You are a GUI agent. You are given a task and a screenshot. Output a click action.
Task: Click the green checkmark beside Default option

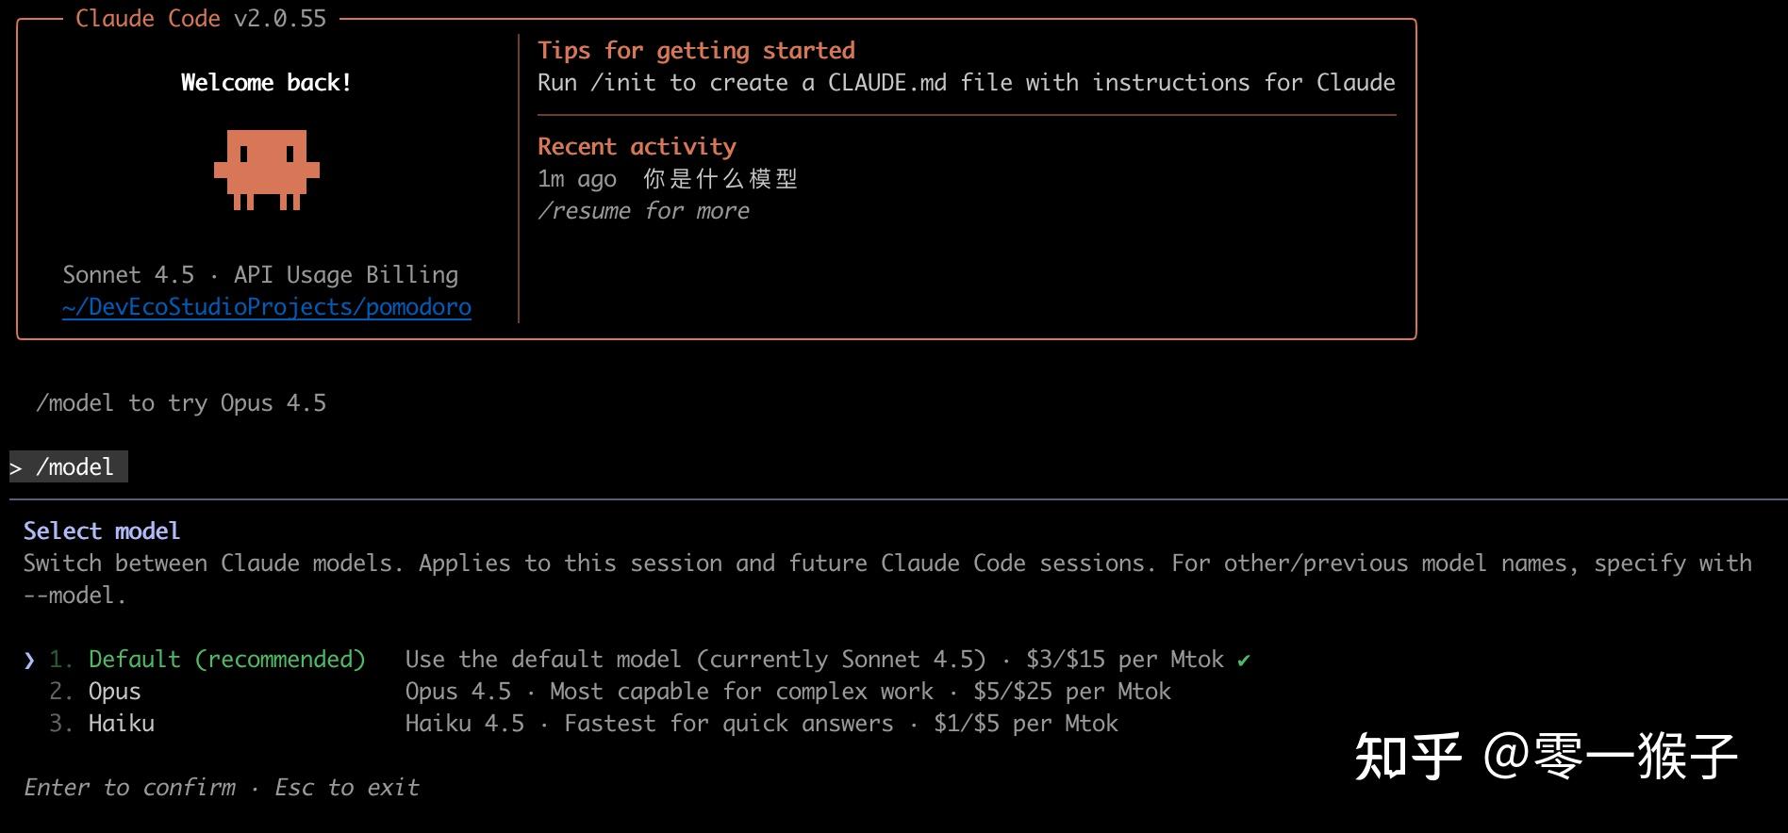[1244, 661]
